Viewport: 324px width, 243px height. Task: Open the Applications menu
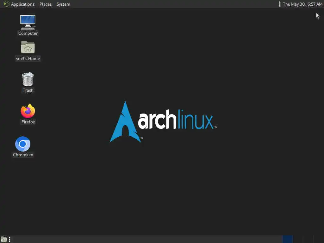click(23, 4)
